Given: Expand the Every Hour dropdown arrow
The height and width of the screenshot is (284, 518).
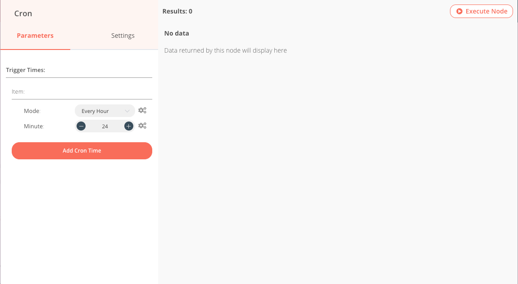Looking at the screenshot, I should 127,111.
